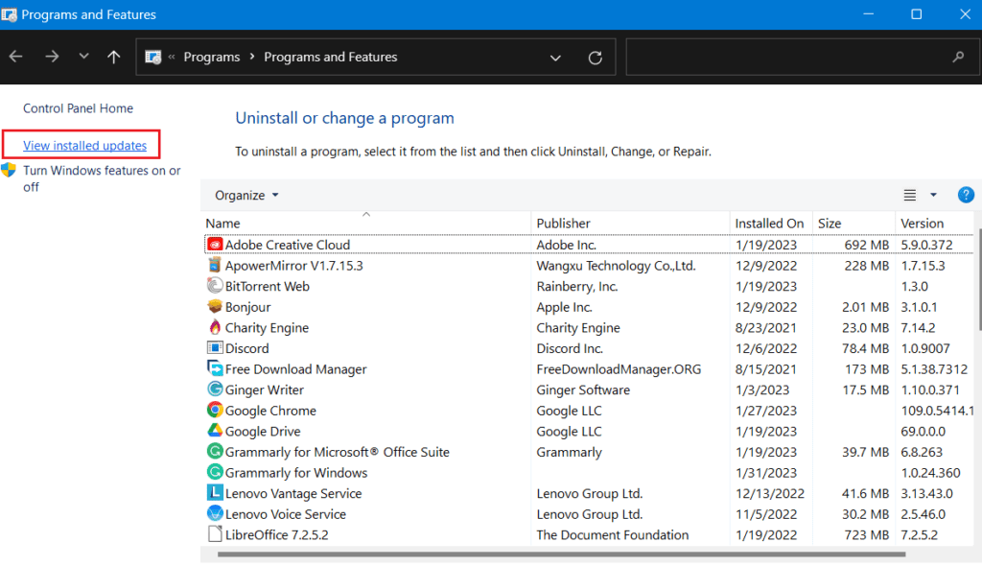Click the Discord program icon
The width and height of the screenshot is (982, 566).
215,348
